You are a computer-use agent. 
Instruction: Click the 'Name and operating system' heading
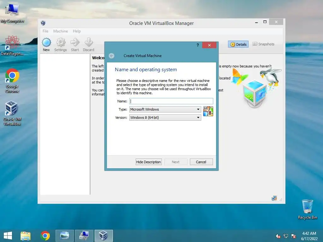[146, 70]
